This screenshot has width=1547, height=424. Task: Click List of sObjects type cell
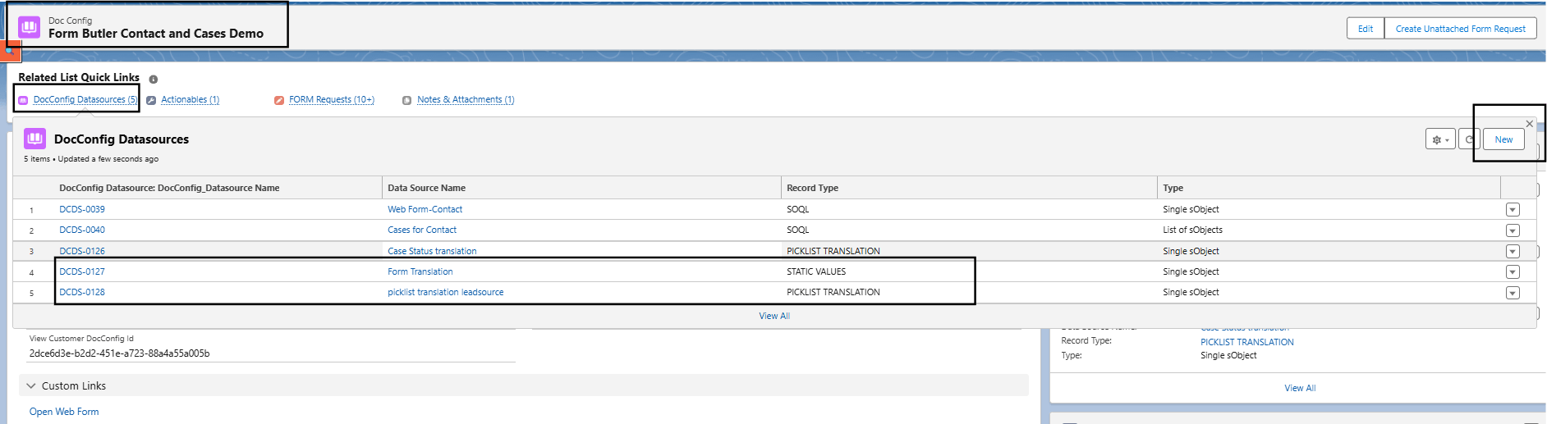tap(1192, 230)
